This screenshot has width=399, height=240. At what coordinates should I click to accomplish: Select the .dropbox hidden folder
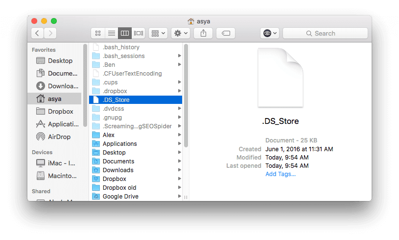point(136,91)
